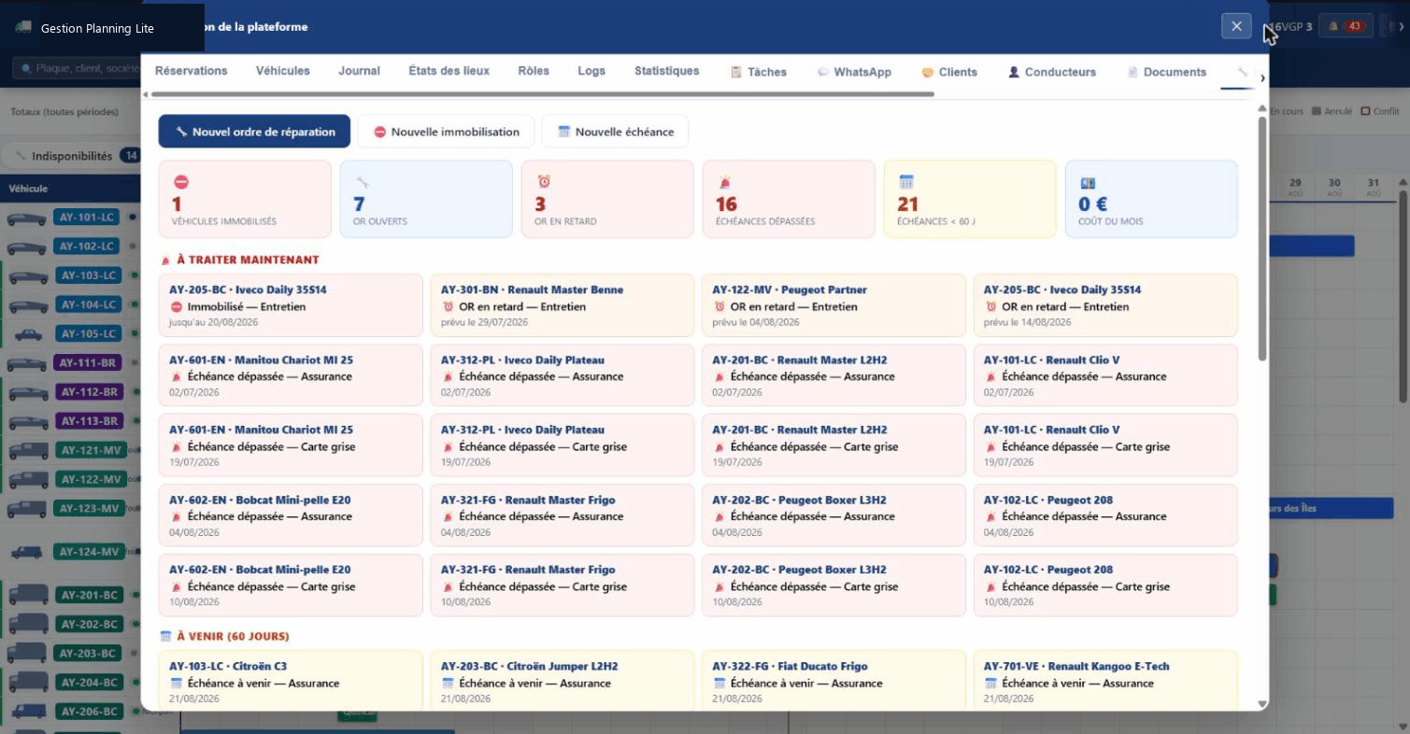
Task: Open AY-122-MV Peugeot Partner card
Action: point(833,305)
